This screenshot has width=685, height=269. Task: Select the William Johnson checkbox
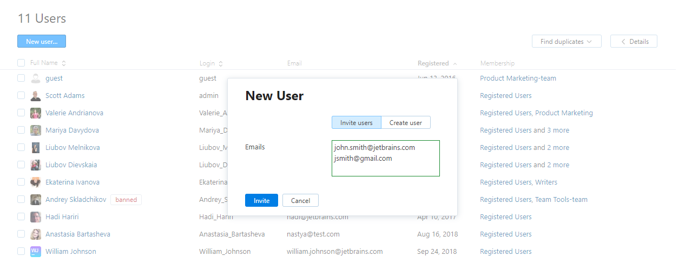click(21, 251)
